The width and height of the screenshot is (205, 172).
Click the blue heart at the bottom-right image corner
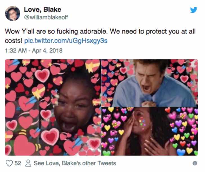pos(181,152)
